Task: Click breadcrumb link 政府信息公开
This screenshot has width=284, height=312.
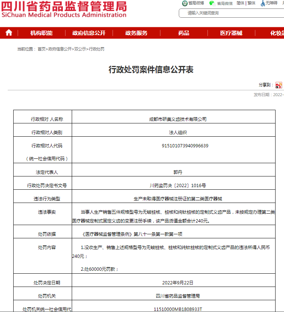Action: coord(60,49)
